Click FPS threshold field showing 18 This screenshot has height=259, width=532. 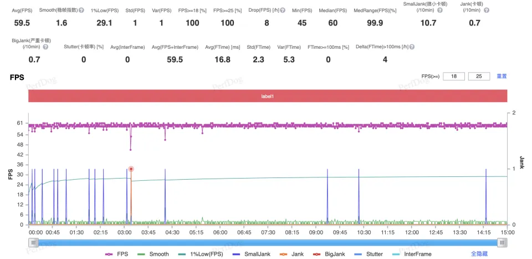(x=454, y=76)
